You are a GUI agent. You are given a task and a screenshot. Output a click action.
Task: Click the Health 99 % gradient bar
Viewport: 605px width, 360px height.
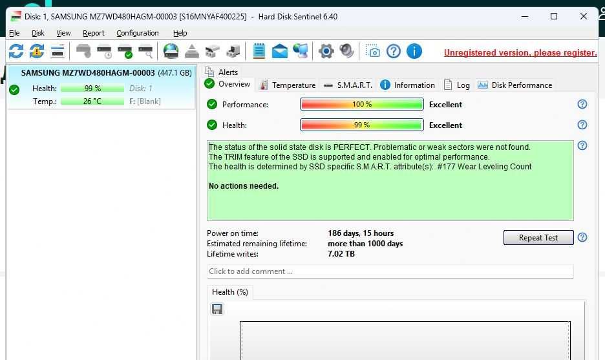click(361, 125)
